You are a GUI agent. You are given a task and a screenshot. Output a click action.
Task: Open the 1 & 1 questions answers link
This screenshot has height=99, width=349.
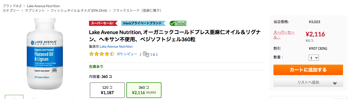tap(154, 54)
